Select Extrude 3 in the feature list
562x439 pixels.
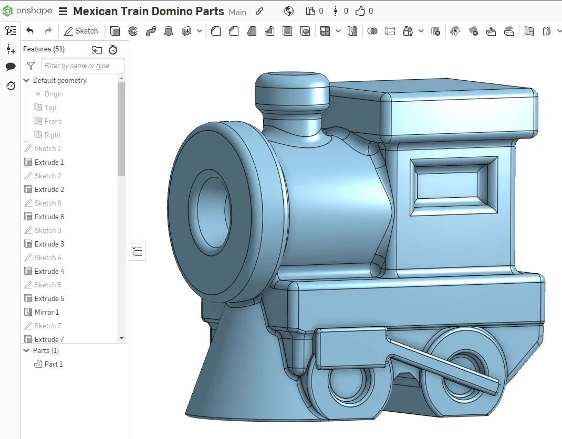coord(49,244)
